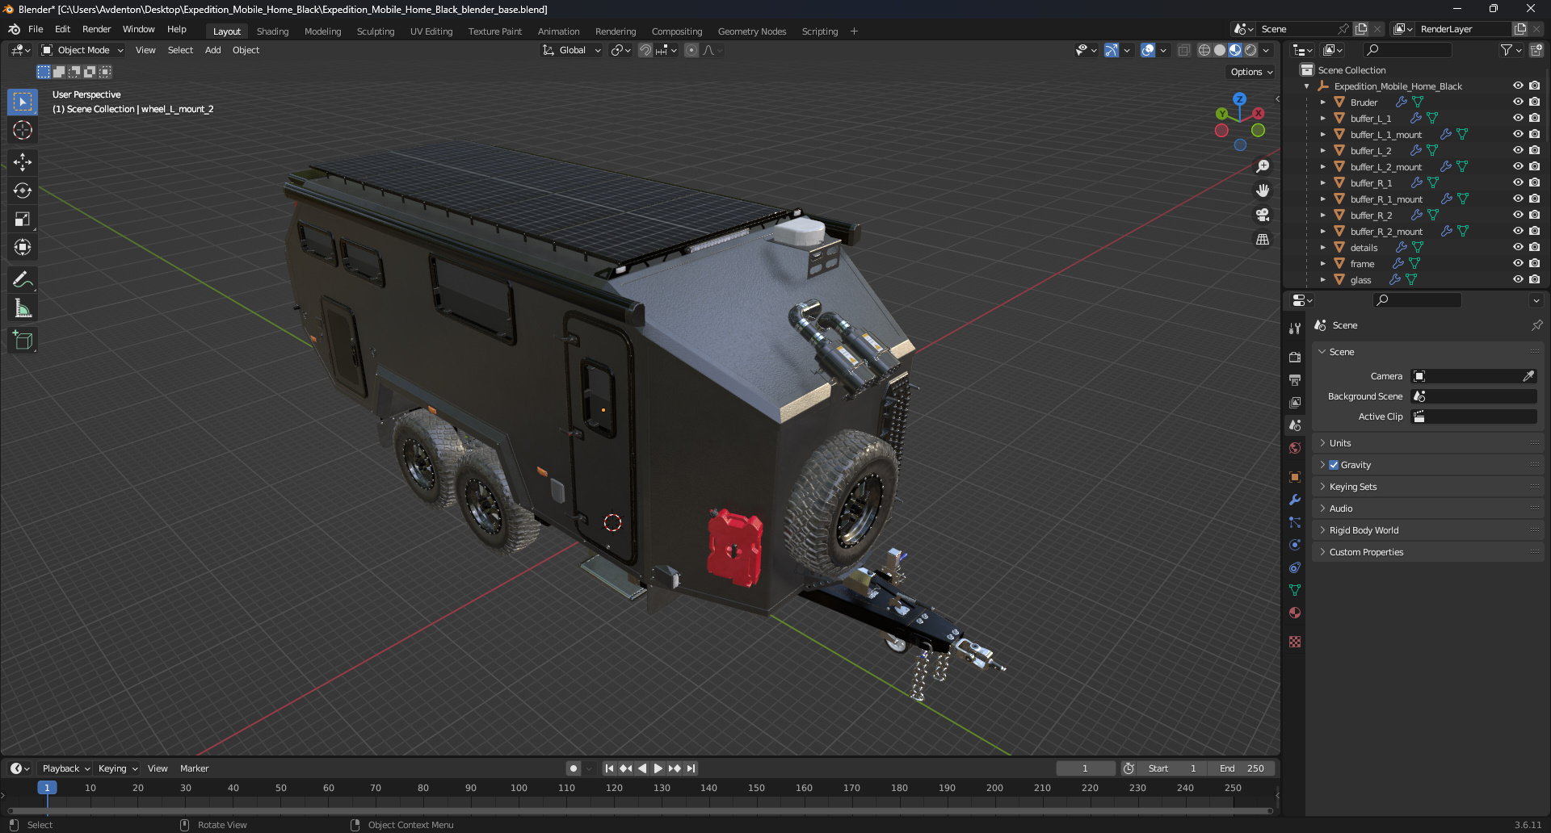
Task: Select the Add Cube tool
Action: [x=23, y=341]
